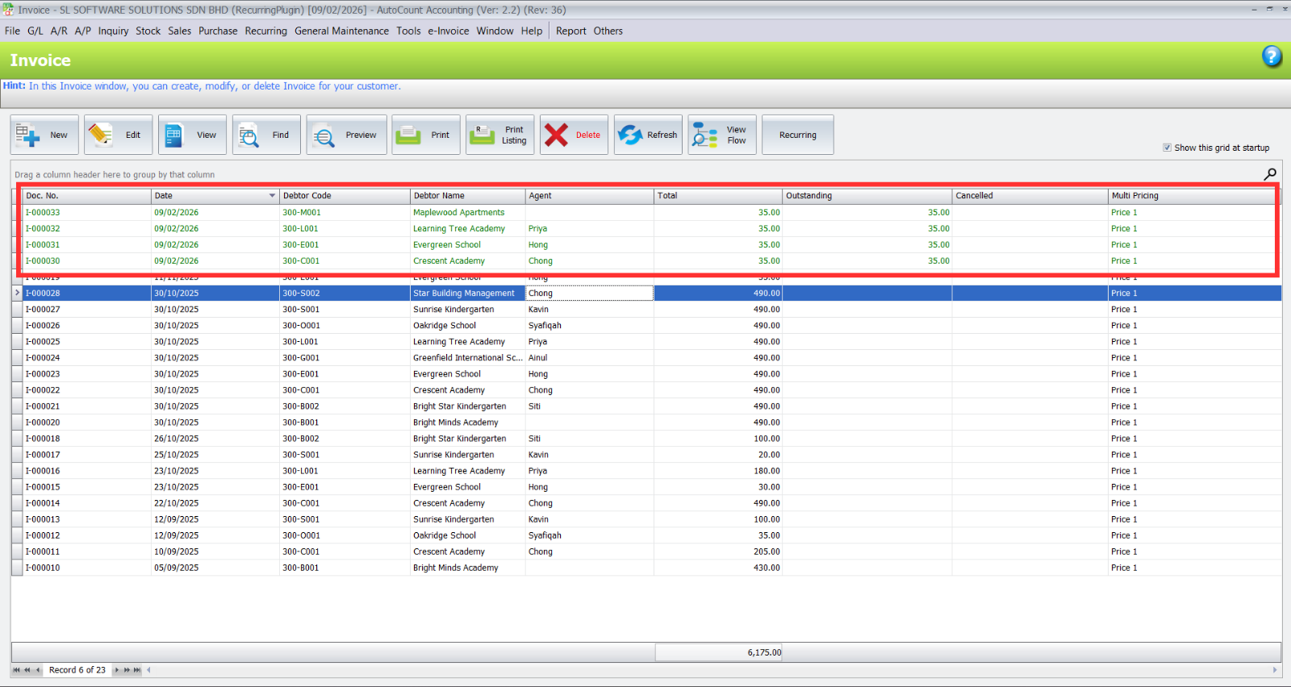Click date 26/10/2025 cell
Image resolution: width=1291 pixels, height=687 pixels.
215,438
